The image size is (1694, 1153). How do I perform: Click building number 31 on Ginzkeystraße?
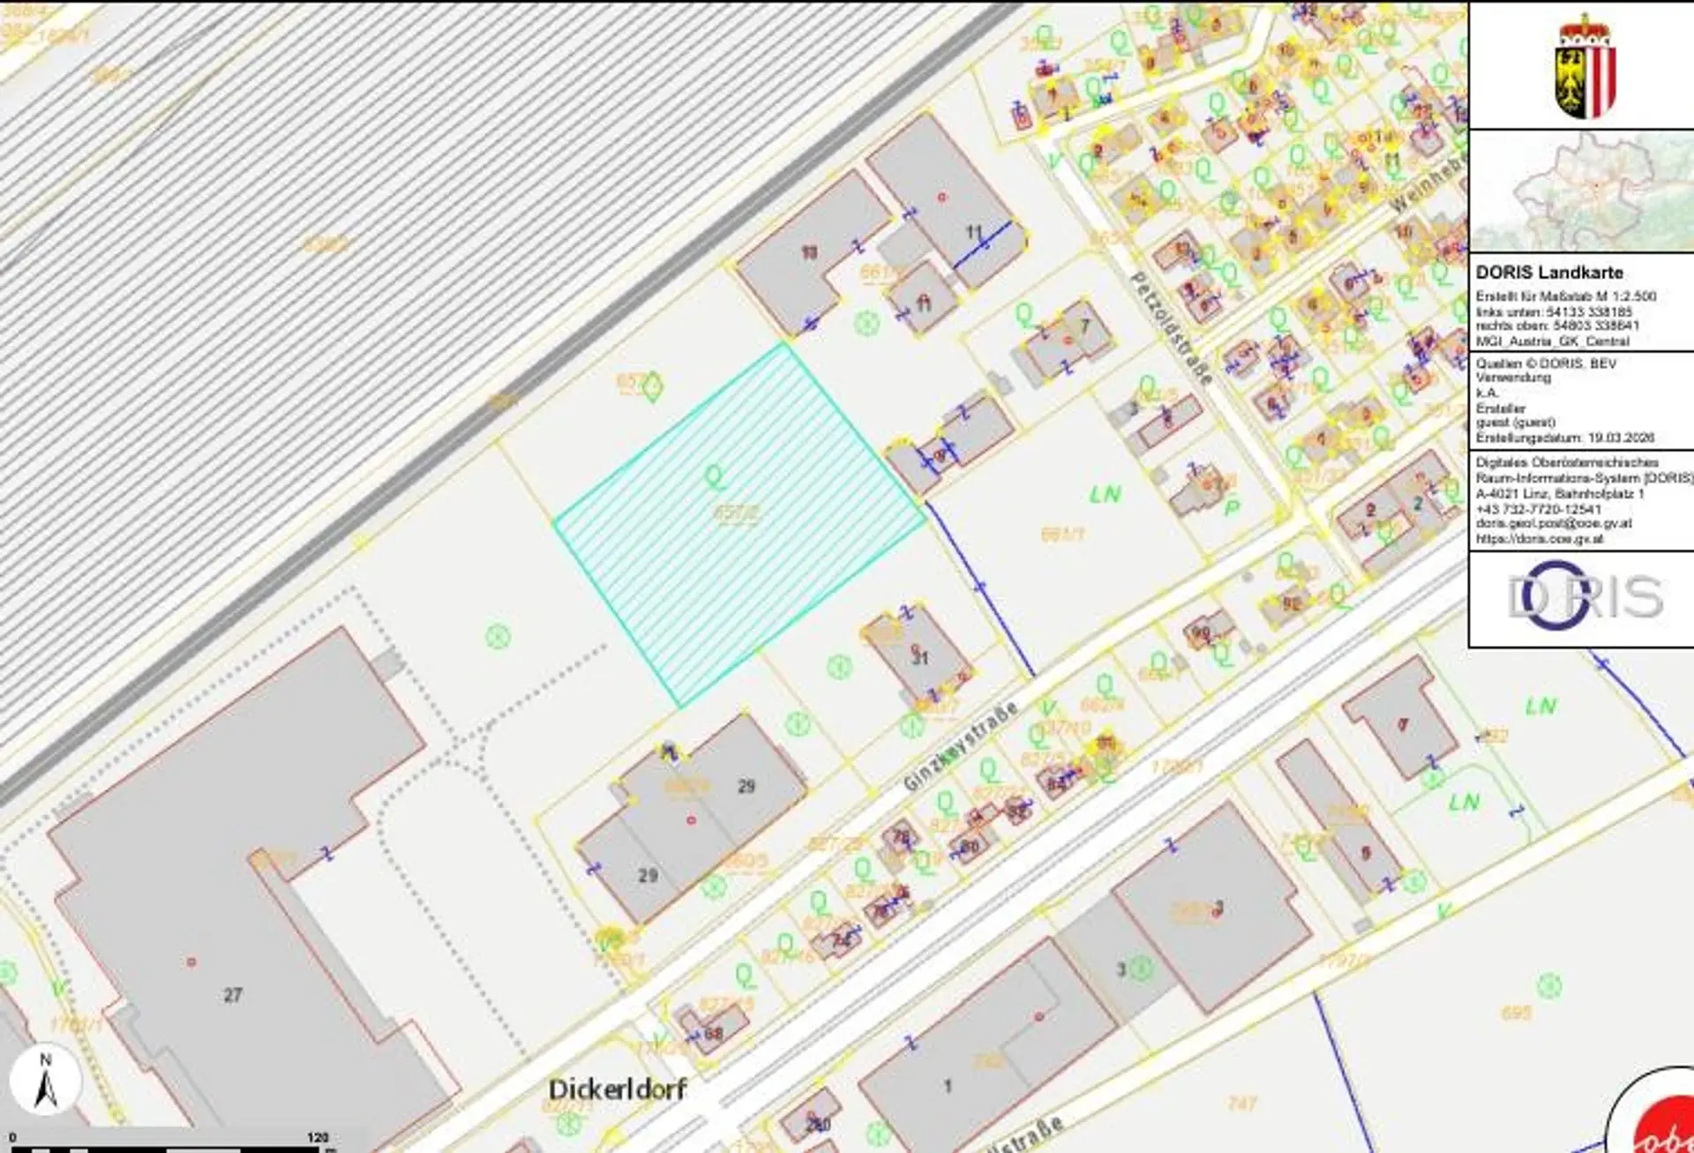click(920, 658)
